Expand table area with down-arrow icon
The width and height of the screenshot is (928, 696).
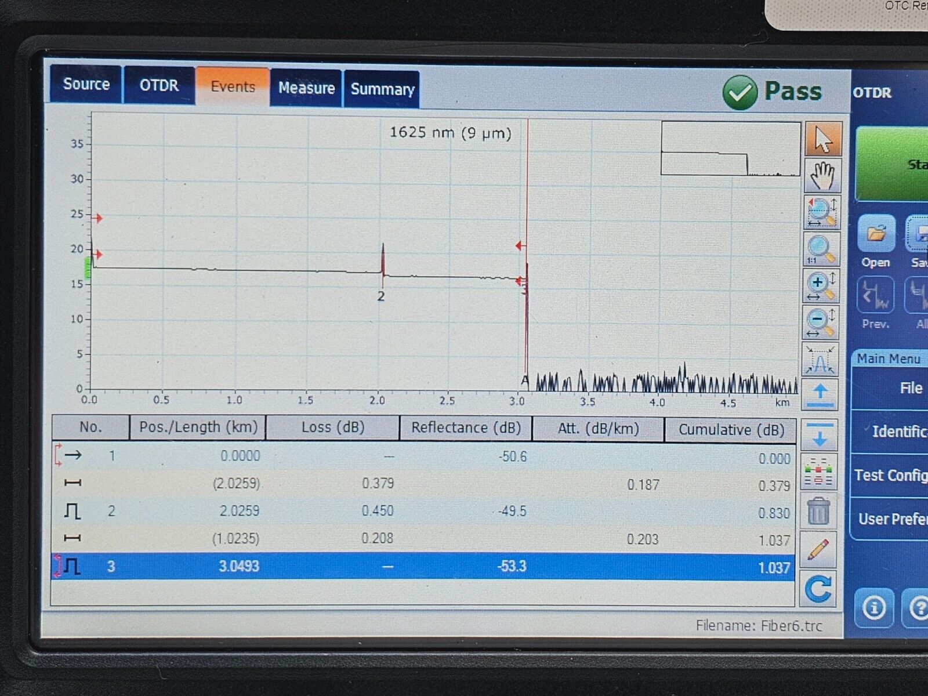point(819,435)
